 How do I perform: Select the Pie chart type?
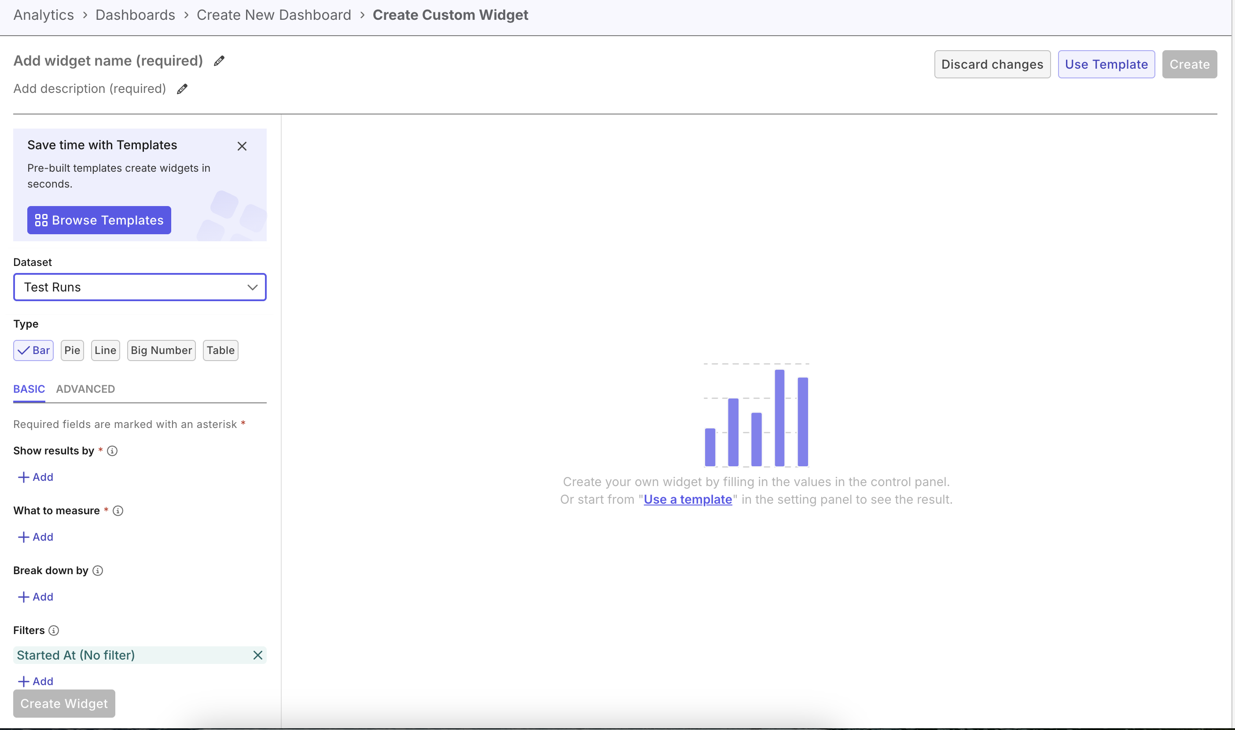coord(72,350)
